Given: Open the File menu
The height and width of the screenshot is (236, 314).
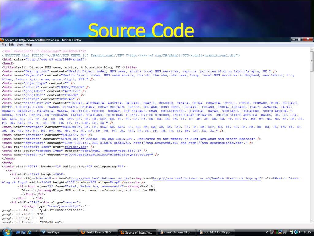Looking at the screenshot, I should pos(4,45).
